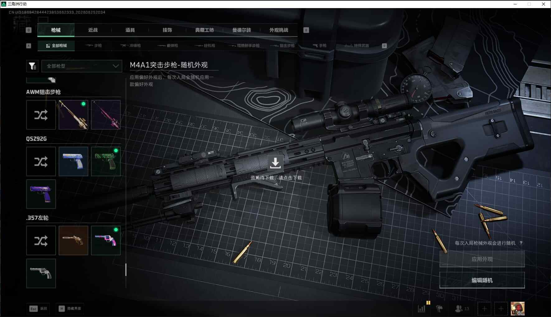Click the .357左轮 random skin shuffle icon
This screenshot has width=551, height=317.
41,240
